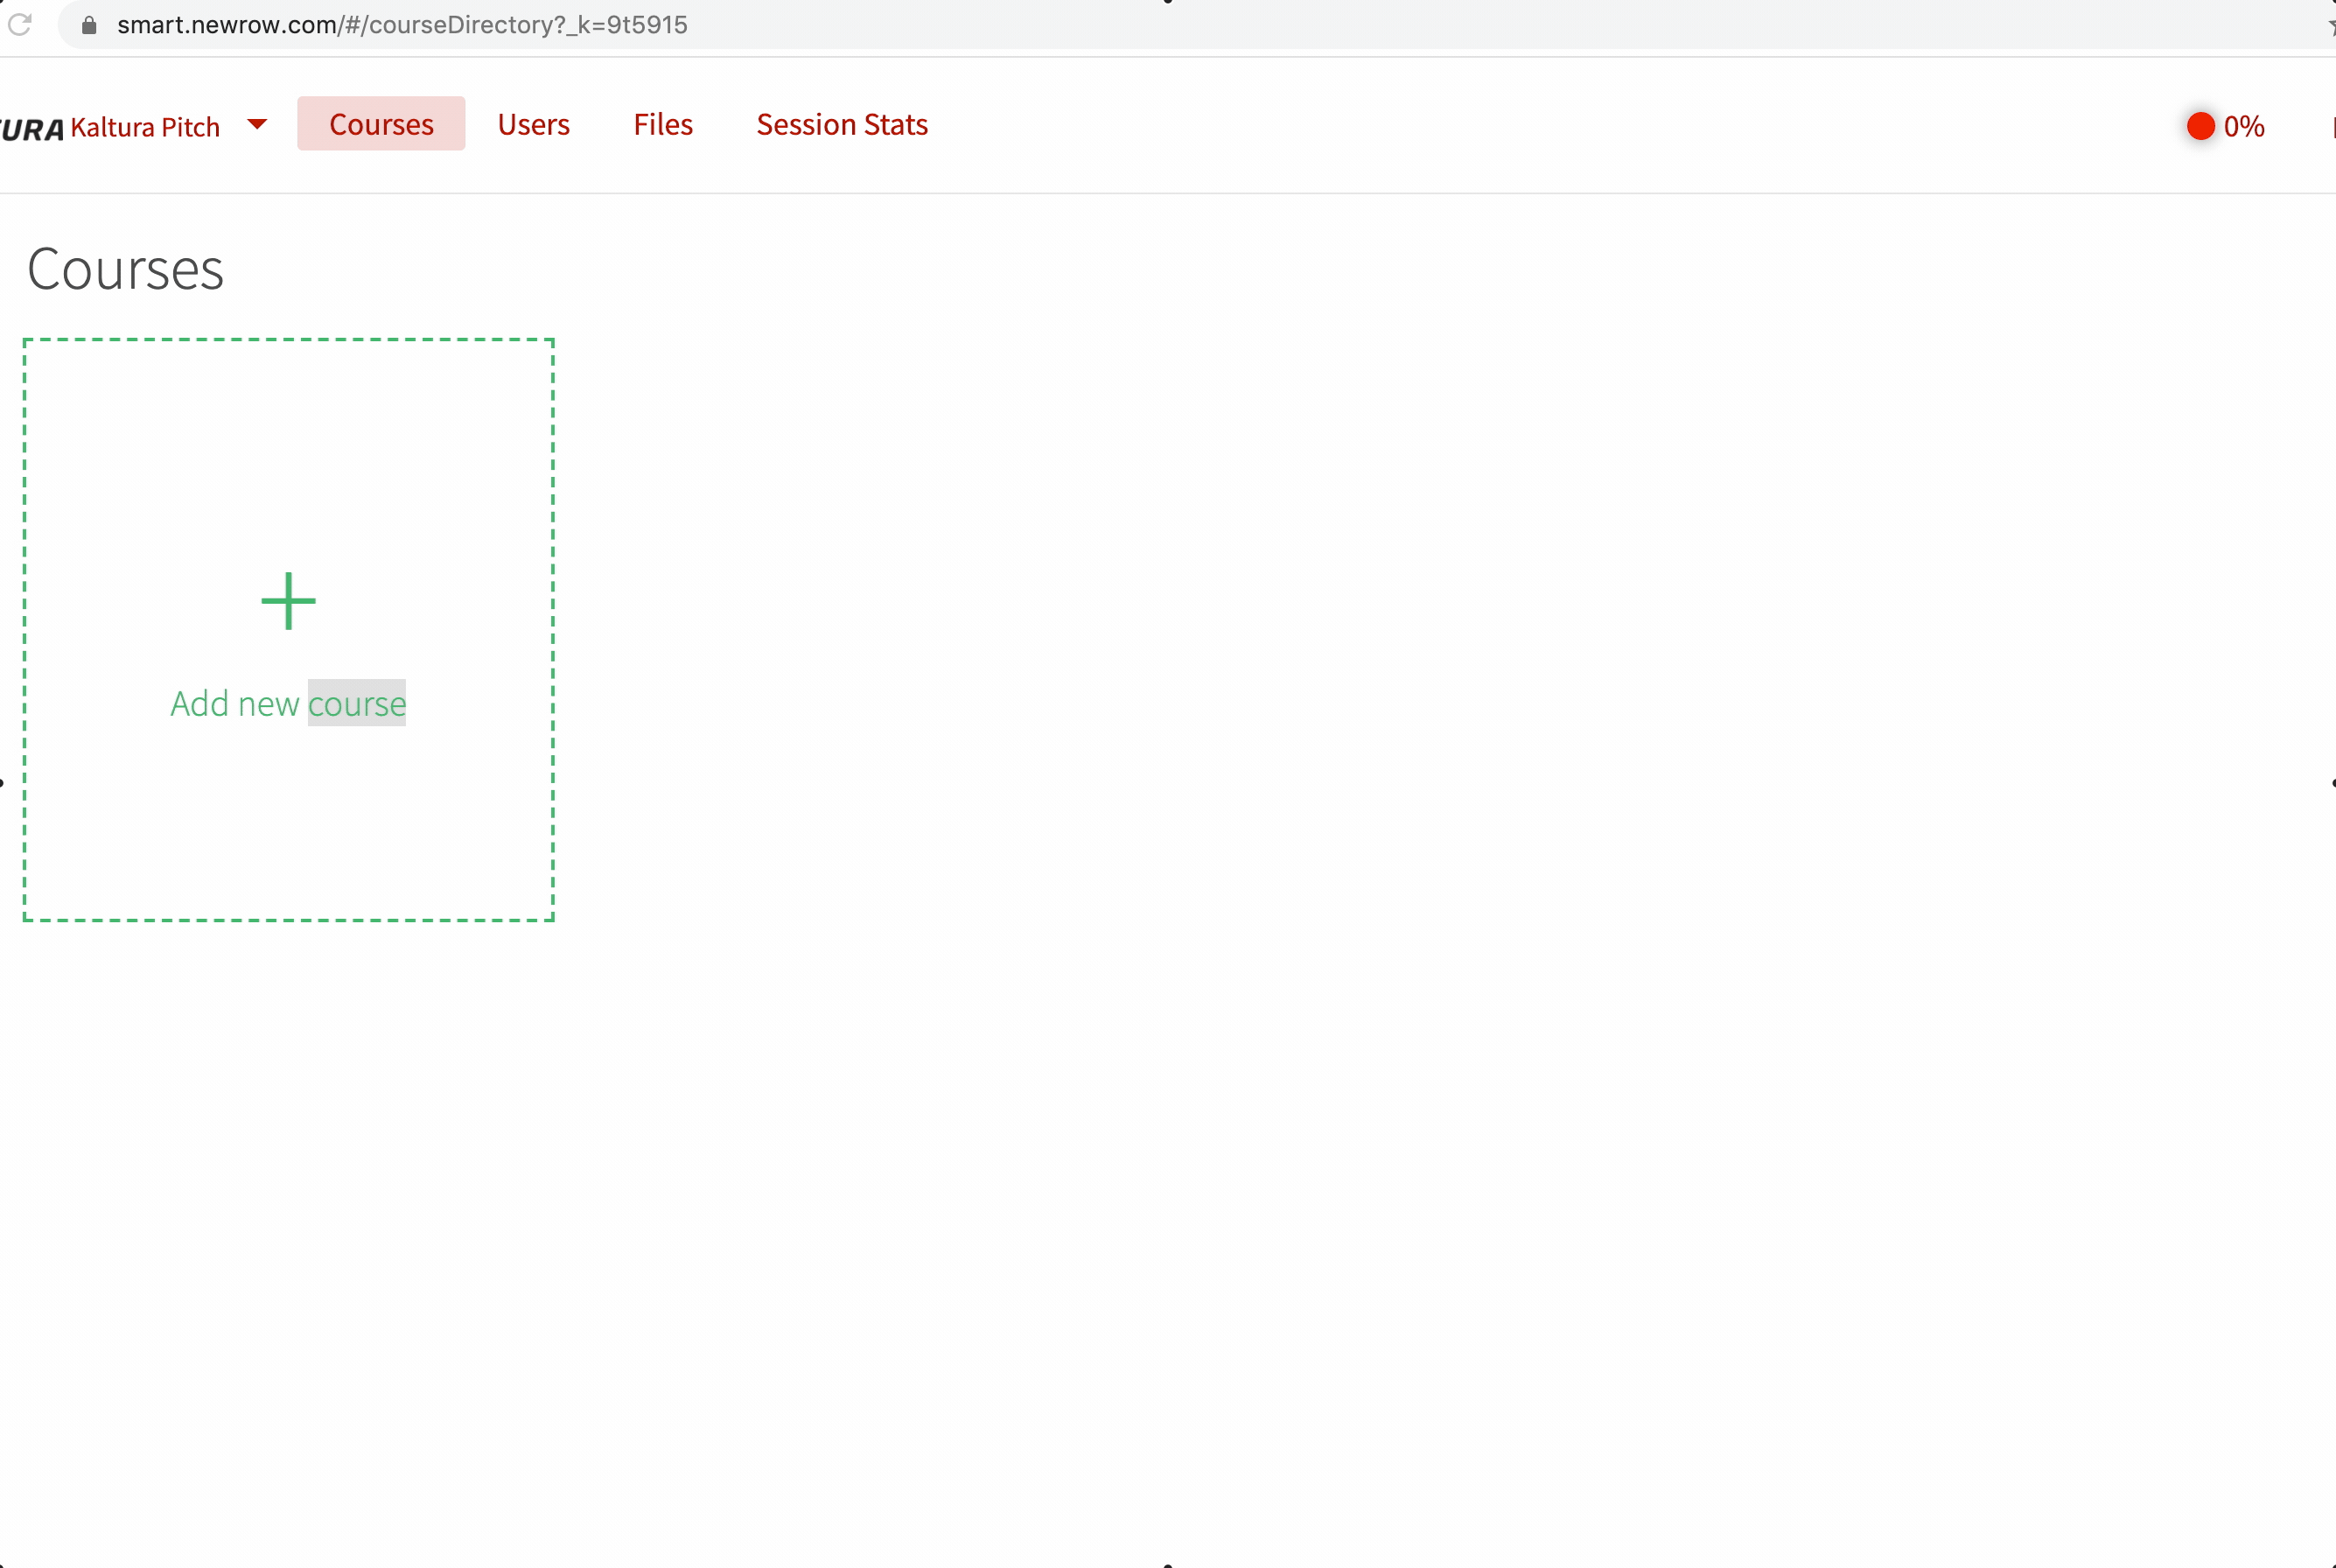Click the green plus icon

coord(288,601)
